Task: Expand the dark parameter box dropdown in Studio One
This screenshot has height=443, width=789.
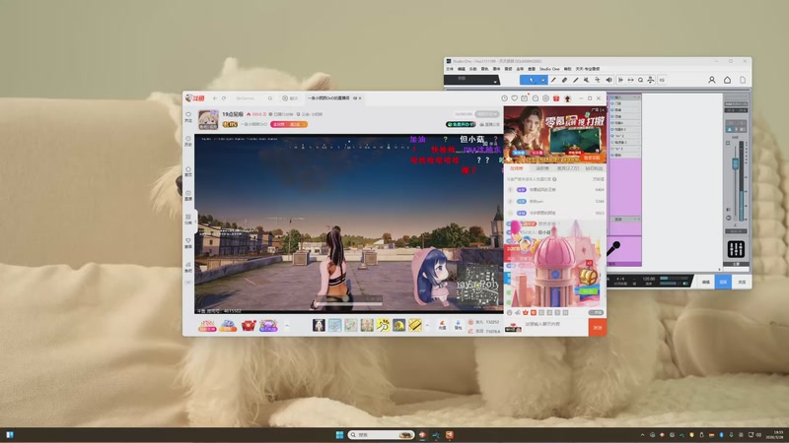Action: coord(495,81)
